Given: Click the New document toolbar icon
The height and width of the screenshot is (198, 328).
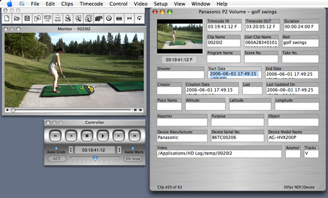Looking at the screenshot, I should [7, 19].
